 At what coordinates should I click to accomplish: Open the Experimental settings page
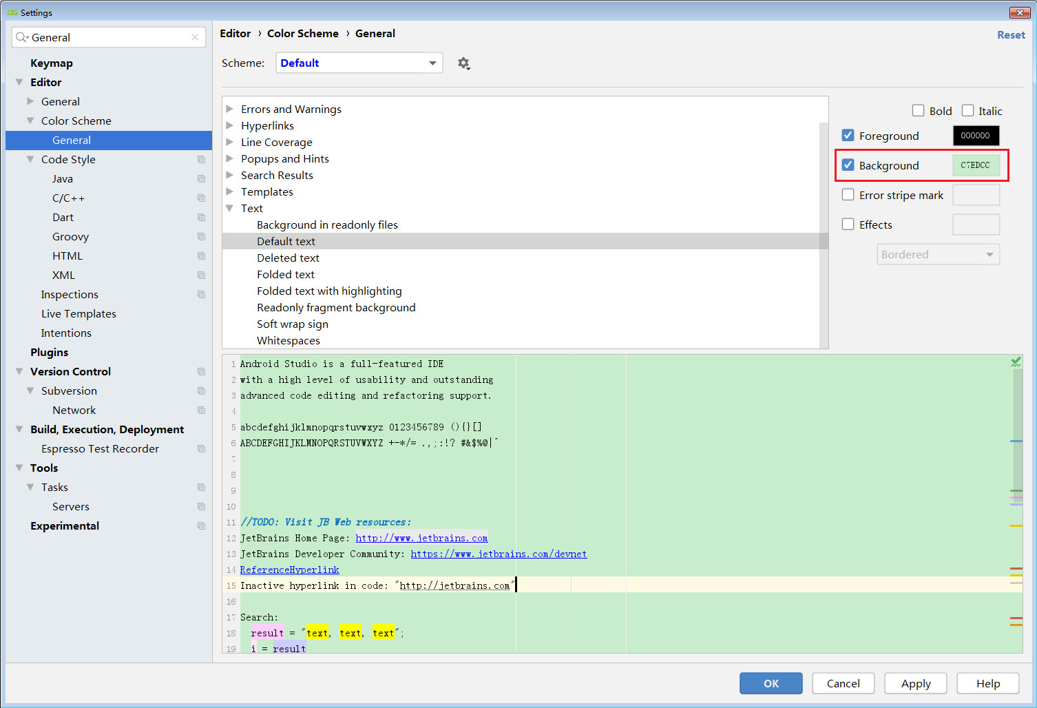tap(65, 525)
